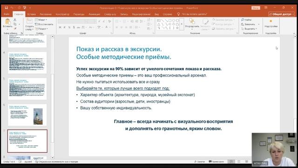Click the Общий доступ share button
The height and width of the screenshot is (168, 298).
click(x=281, y=14)
